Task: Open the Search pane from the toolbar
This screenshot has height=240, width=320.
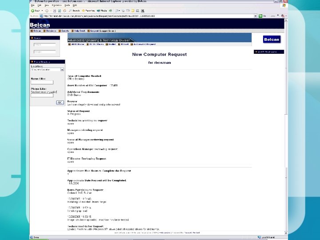Action: click(74, 11)
